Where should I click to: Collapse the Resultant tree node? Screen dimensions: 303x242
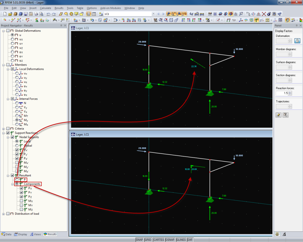8,176
